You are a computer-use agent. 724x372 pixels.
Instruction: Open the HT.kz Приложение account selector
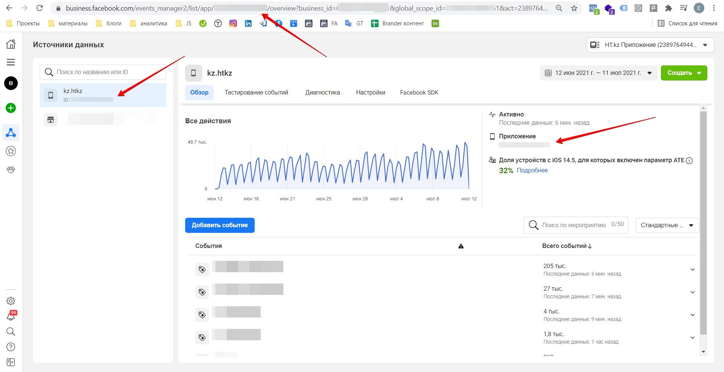coord(650,45)
